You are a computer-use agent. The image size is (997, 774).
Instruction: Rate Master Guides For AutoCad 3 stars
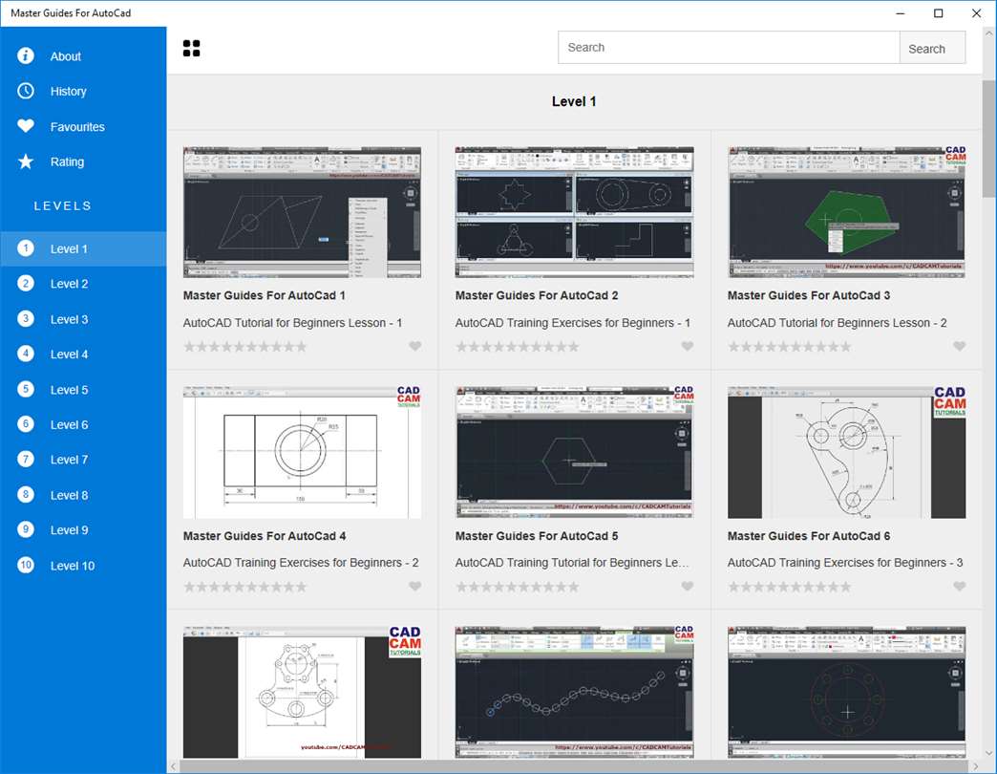coord(789,347)
